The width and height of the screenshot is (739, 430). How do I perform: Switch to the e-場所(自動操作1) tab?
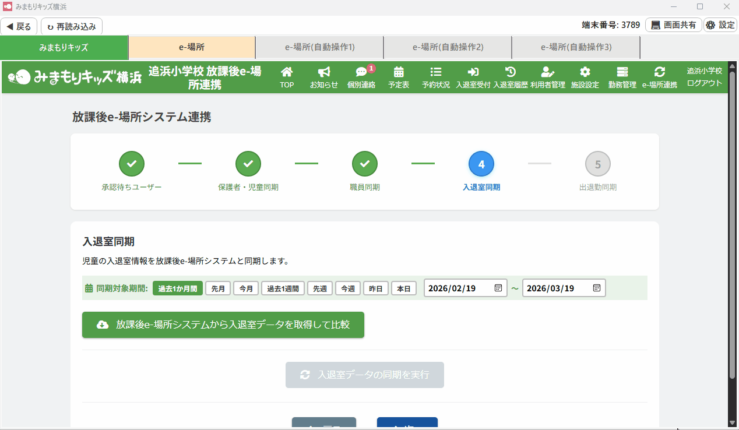(x=319, y=47)
